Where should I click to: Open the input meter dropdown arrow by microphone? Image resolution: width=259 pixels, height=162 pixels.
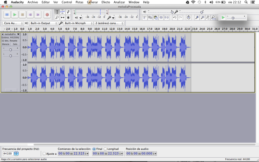tap(113, 18)
